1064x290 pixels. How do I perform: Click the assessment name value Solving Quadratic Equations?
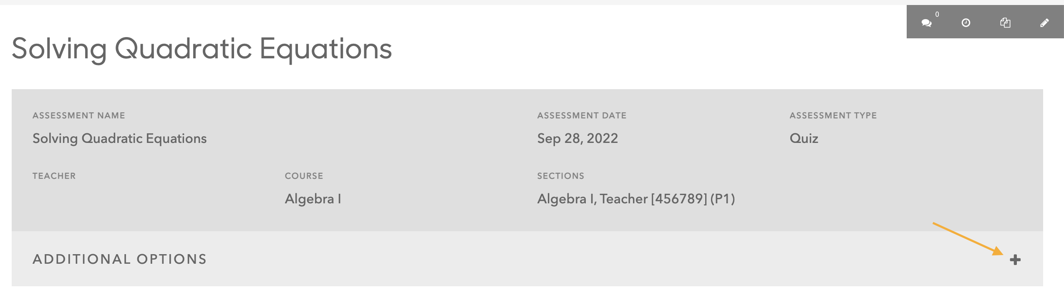(120, 138)
